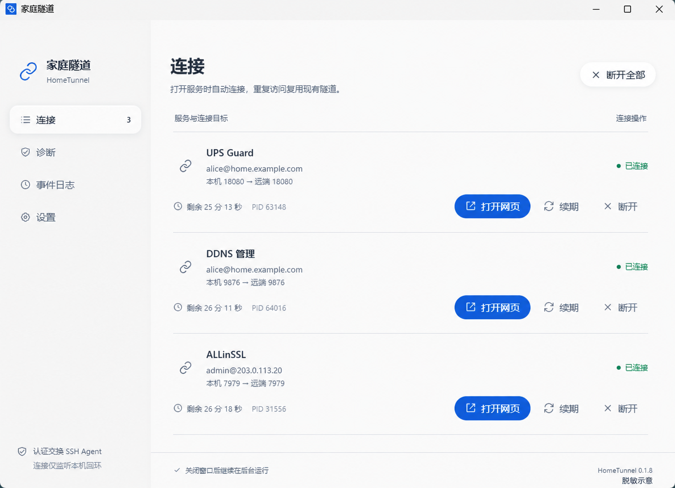The image size is (675, 488).
Task: Click the 本机 7979 → 远端 7979 port mapping
Action: (x=245, y=383)
